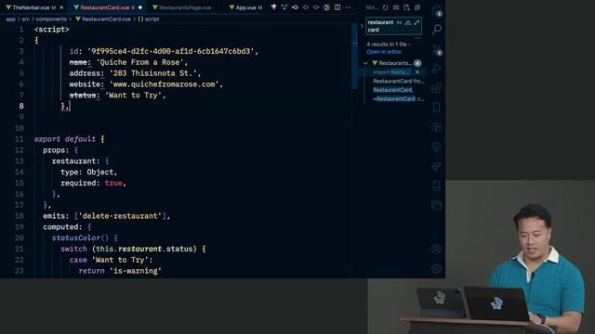595x334 pixels.
Task: Clear the search results
Action: (396, 7)
